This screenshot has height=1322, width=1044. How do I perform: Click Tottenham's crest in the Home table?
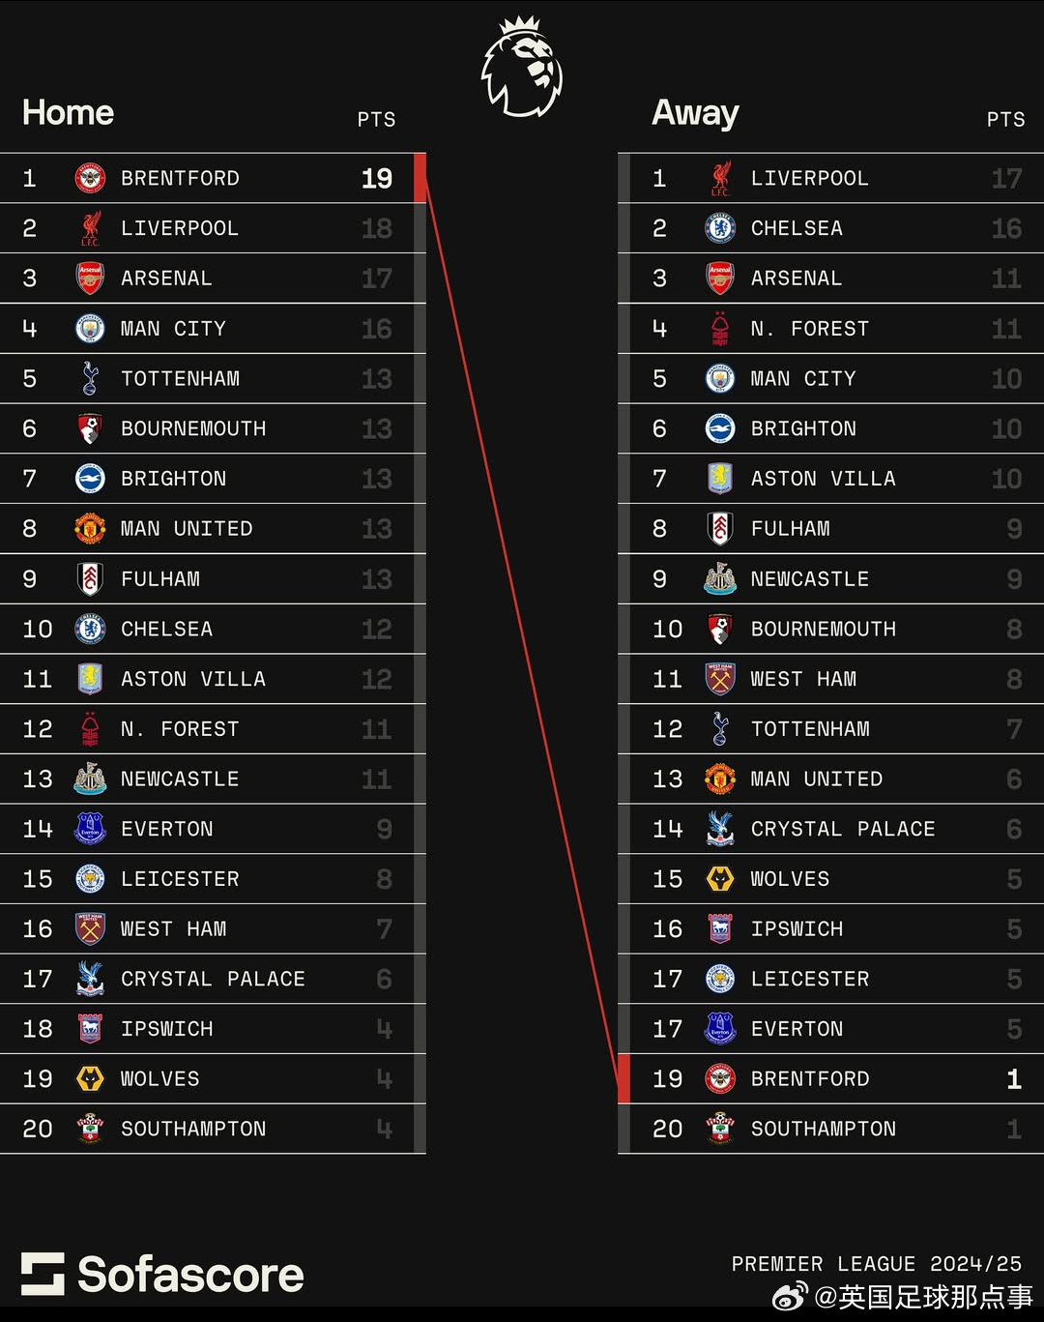pyautogui.click(x=90, y=378)
